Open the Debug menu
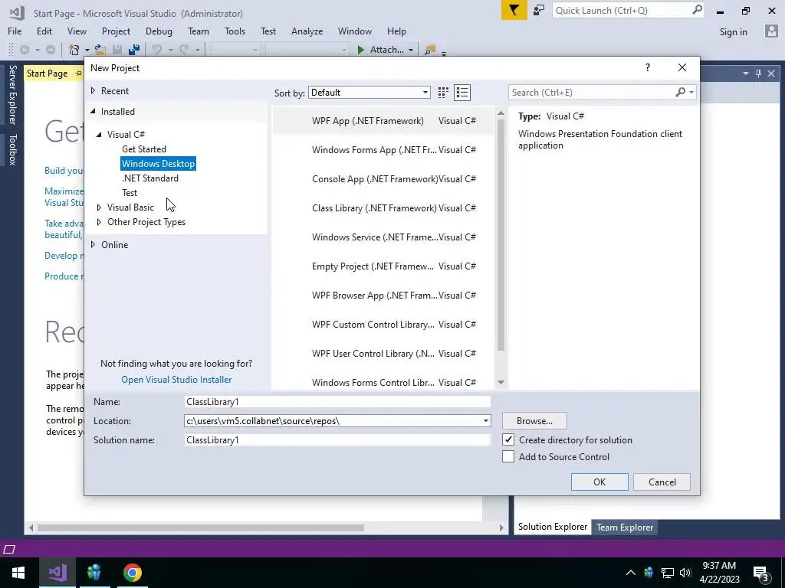Viewport: 785px width, 588px height. tap(159, 31)
